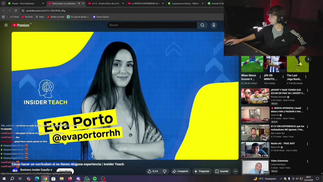
Task: Mute the audio icon on the current tab
Action: tap(79, 4)
